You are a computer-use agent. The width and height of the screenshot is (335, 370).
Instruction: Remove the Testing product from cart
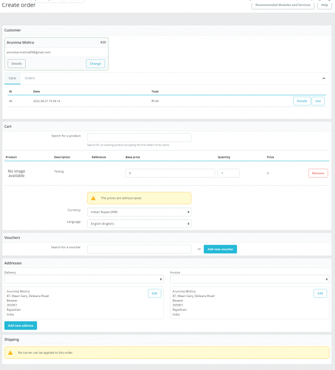point(318,173)
